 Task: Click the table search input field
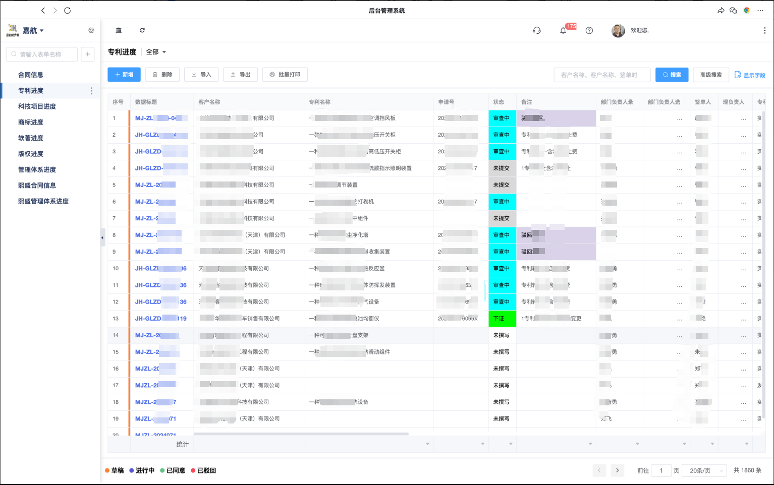(602, 75)
